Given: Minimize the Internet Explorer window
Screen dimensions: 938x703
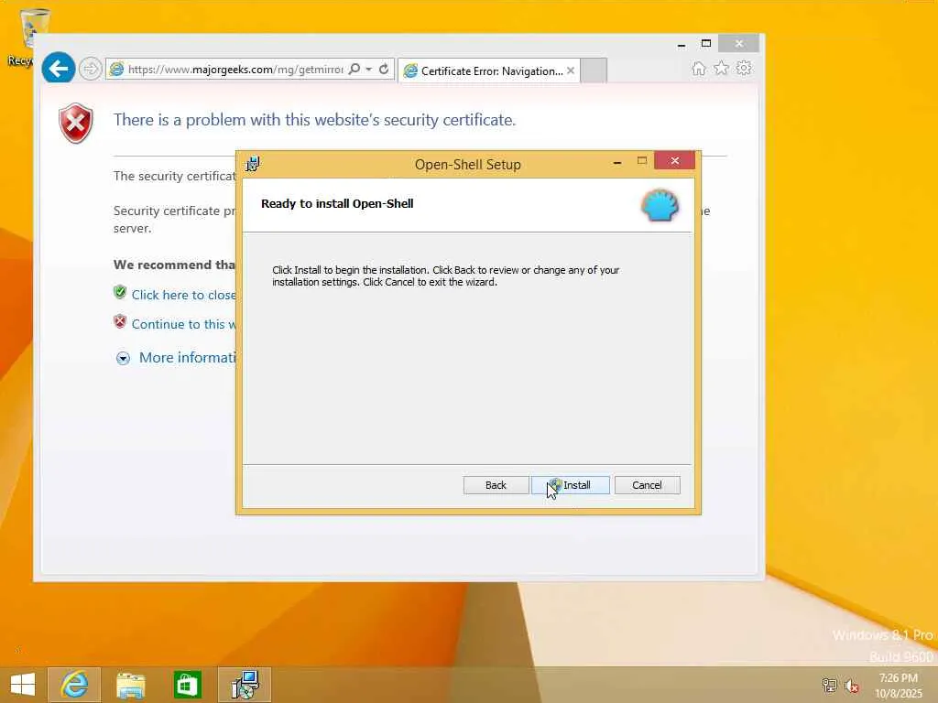Looking at the screenshot, I should click(x=682, y=45).
